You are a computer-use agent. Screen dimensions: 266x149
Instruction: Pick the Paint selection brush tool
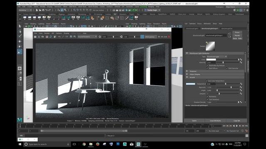[x=20, y=36]
